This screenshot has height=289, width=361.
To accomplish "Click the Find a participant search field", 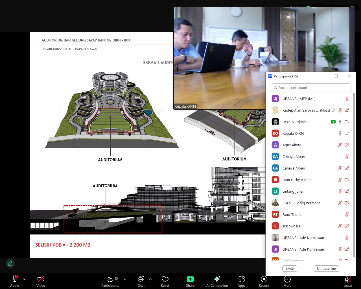I will (311, 88).
